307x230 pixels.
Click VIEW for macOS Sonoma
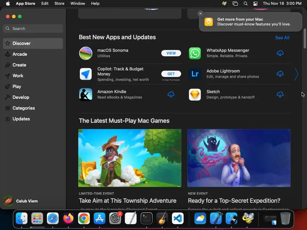[171, 53]
